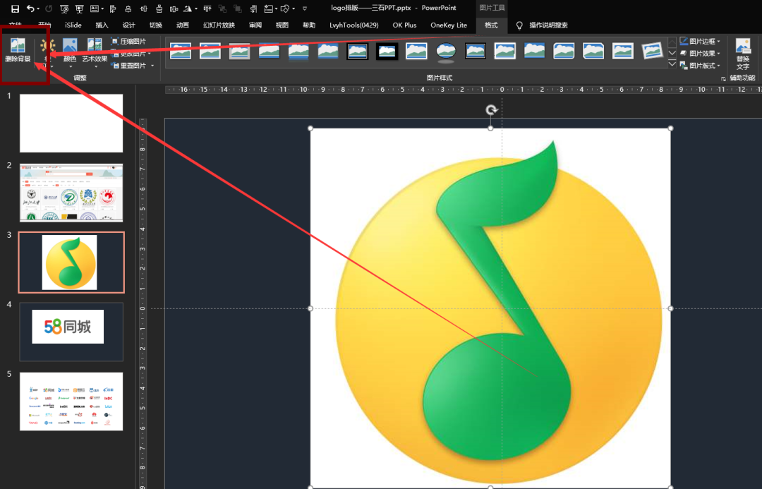Switch to the 视图 (View) tab
Screen dimensions: 762x489
click(282, 25)
